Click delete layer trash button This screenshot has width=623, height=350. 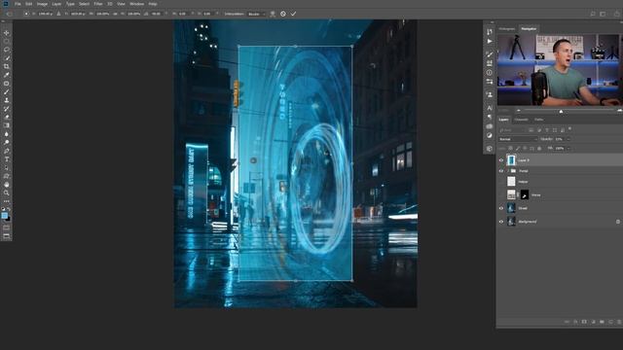click(619, 322)
